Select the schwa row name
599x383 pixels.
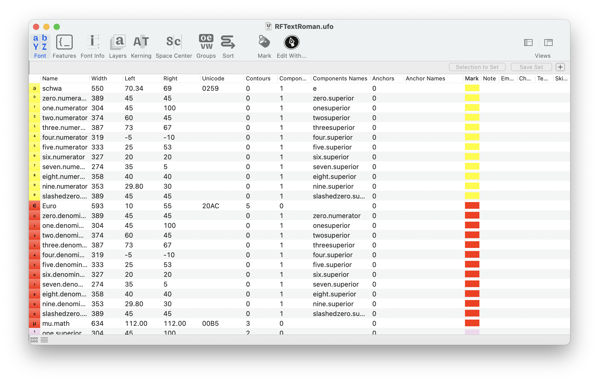point(52,88)
